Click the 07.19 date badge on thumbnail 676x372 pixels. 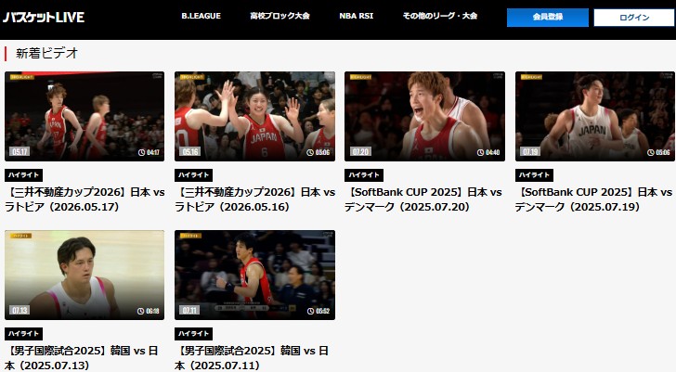(x=530, y=151)
